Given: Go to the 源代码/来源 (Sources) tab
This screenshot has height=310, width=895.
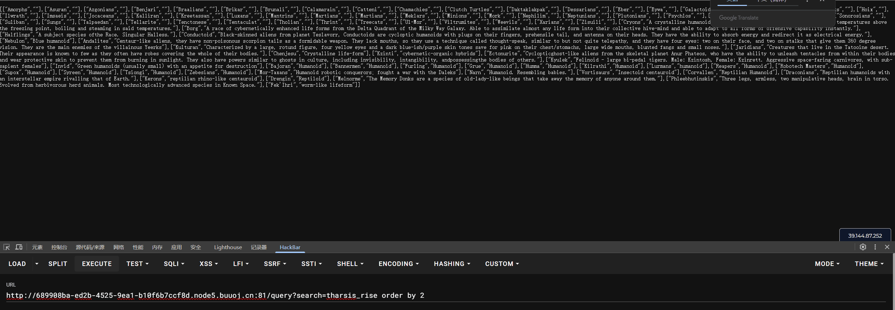Looking at the screenshot, I should point(90,247).
